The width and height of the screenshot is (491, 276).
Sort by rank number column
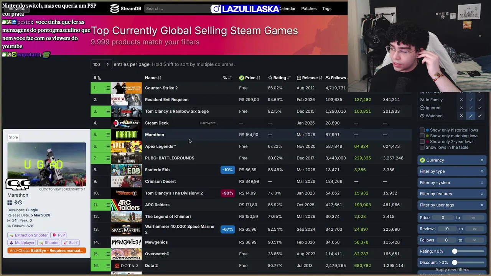[97, 78]
